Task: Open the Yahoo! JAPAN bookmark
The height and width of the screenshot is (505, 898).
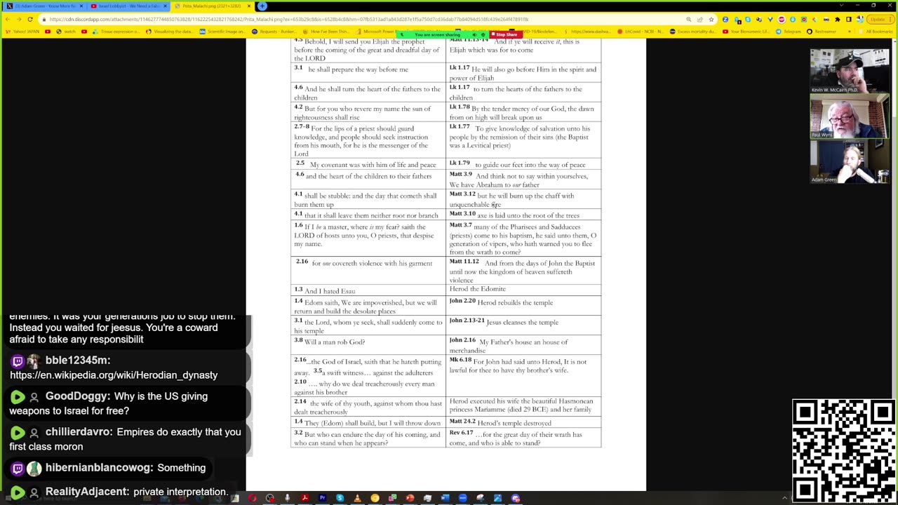Action: tap(22, 32)
